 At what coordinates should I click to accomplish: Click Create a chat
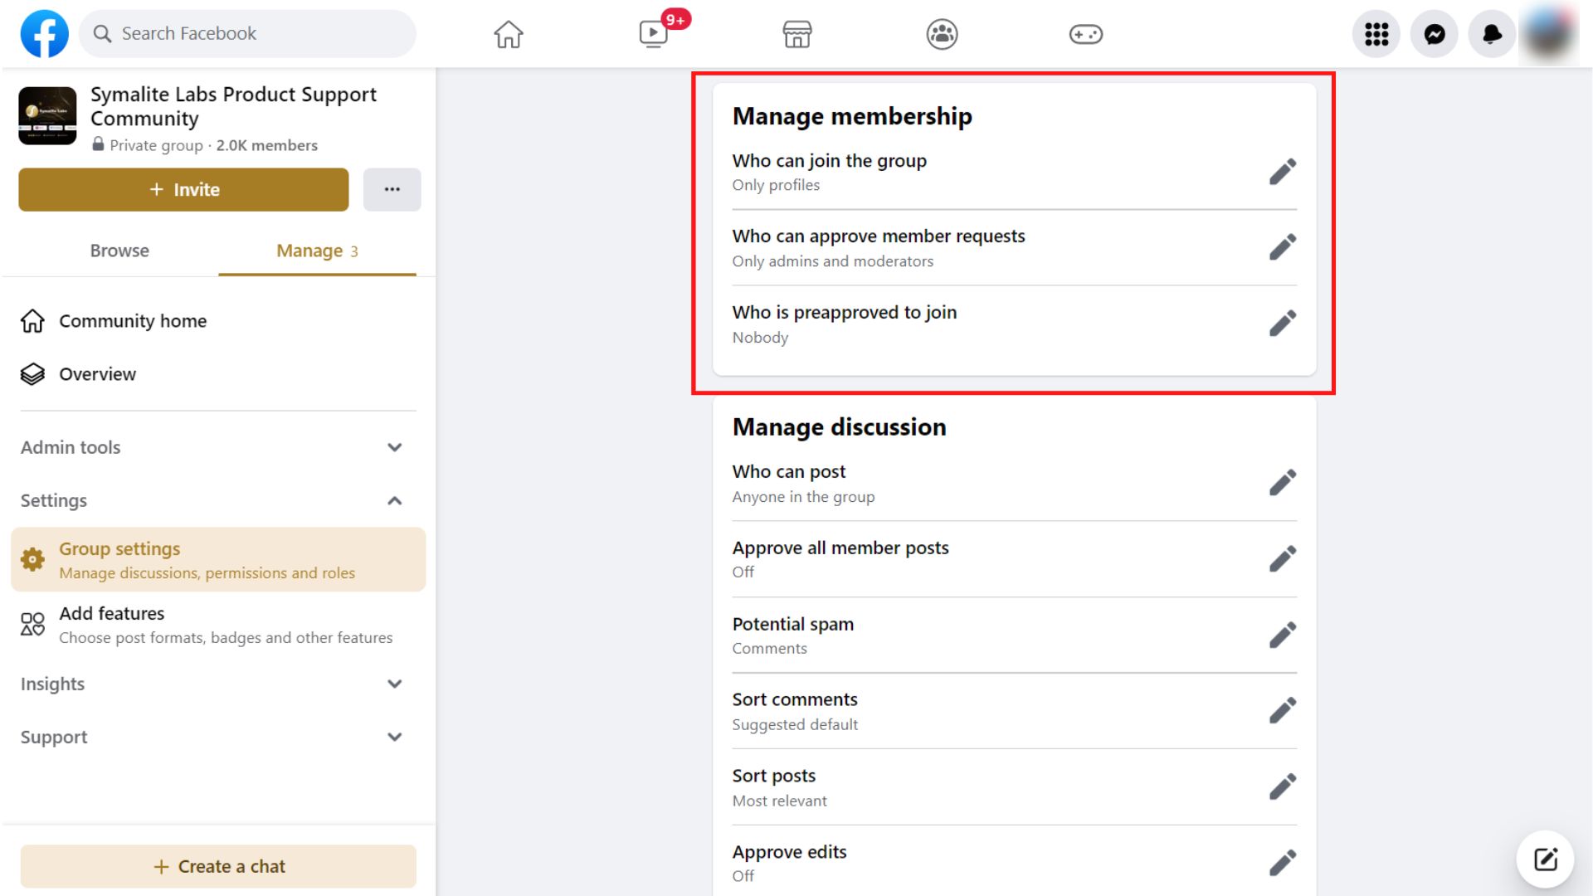218,865
